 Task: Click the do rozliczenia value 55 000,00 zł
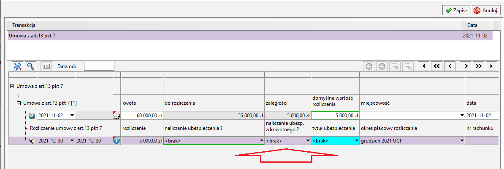pos(214,115)
